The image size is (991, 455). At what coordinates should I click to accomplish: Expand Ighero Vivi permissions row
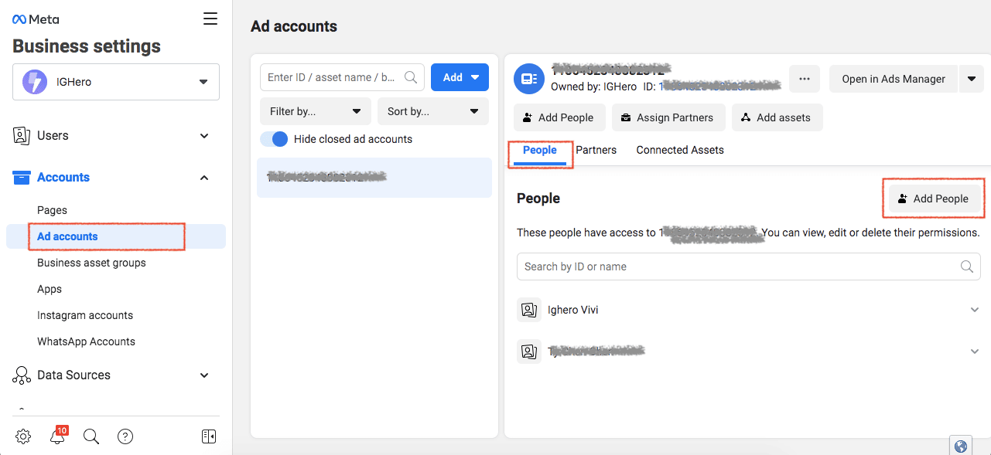(974, 310)
